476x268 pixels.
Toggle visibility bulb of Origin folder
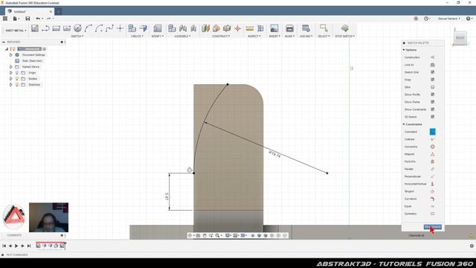pyautogui.click(x=17, y=73)
